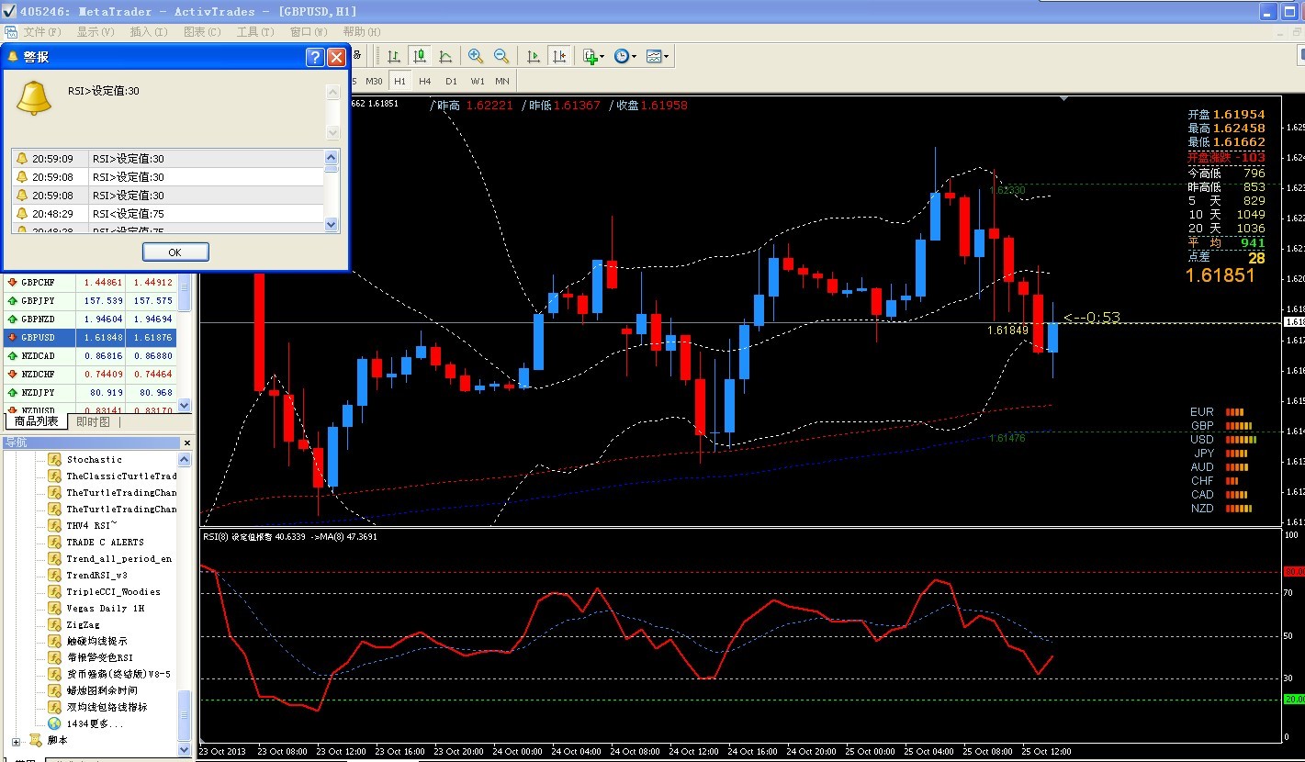Image resolution: width=1305 pixels, height=762 pixels.
Task: Select NZDCAD in the market watch list
Action: pos(90,355)
